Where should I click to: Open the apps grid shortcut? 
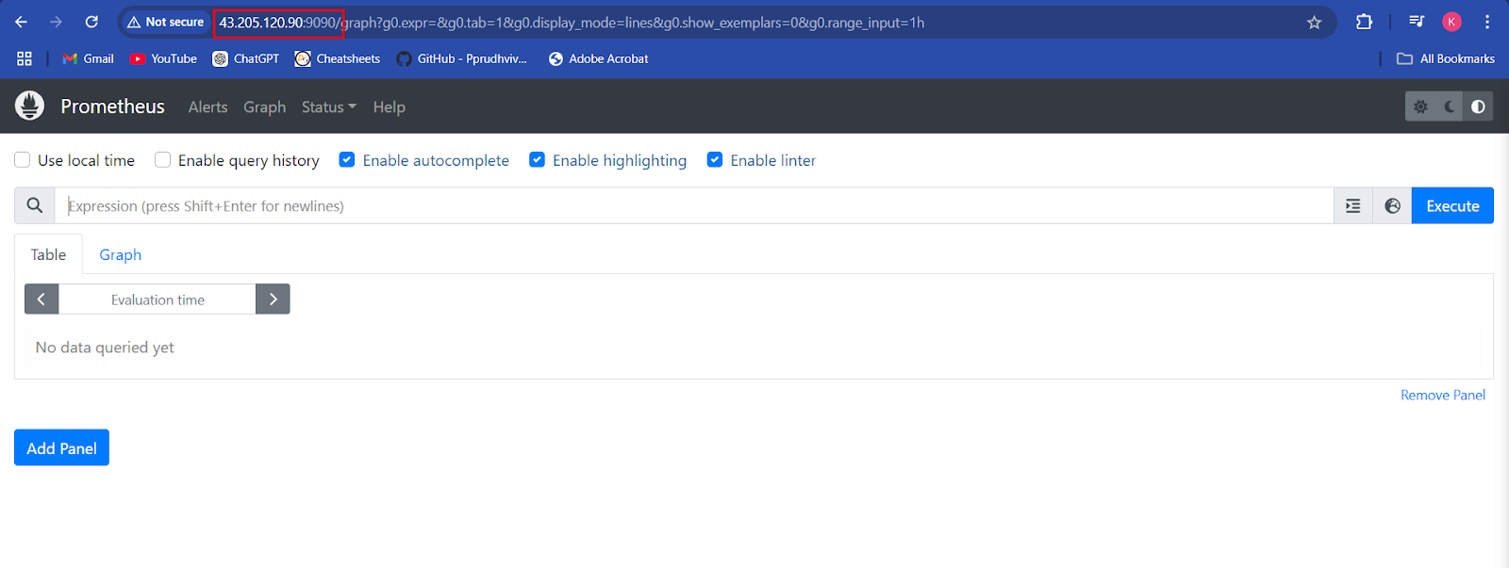25,58
